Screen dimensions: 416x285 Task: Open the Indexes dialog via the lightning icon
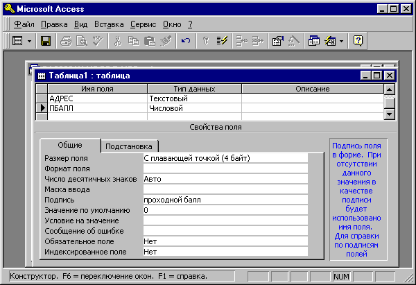(x=222, y=42)
